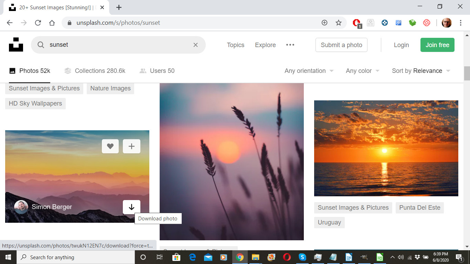
Task: Open the Opera icon in the taskbar
Action: [287, 257]
